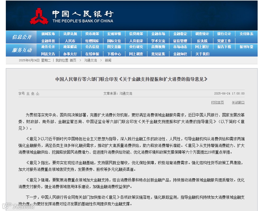
Task: Click the article source 沟通交流 text
Action: pyautogui.click(x=126, y=93)
